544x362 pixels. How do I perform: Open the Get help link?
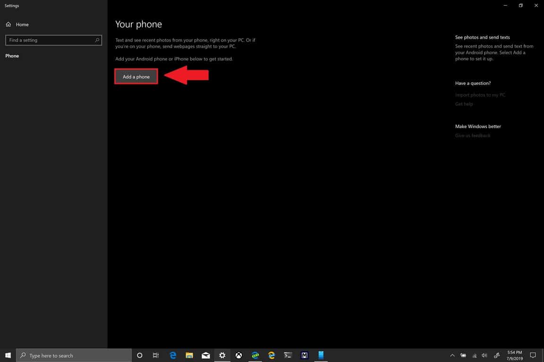464,104
